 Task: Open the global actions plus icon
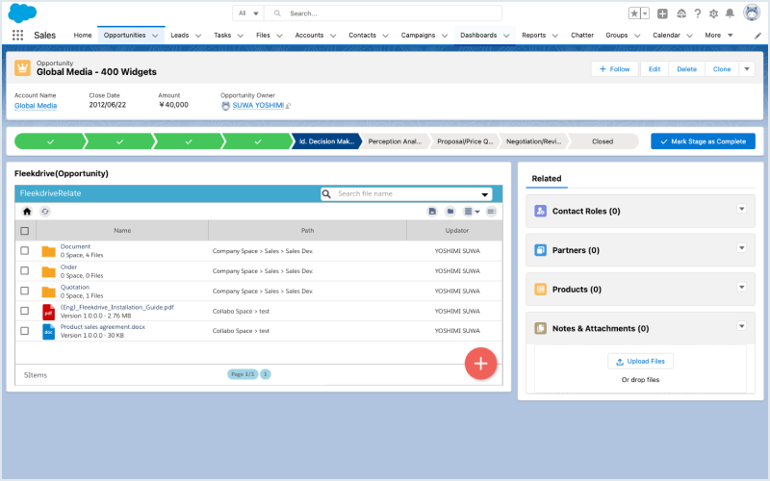tap(662, 13)
